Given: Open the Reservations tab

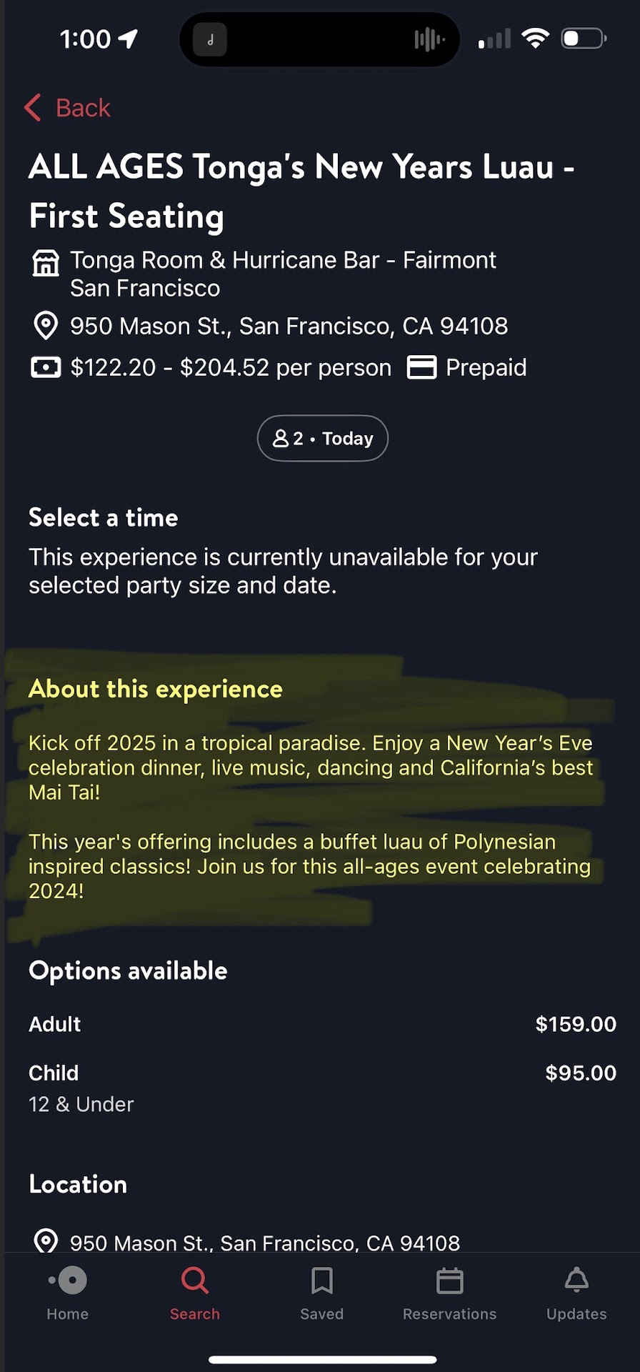Looking at the screenshot, I should [449, 1293].
